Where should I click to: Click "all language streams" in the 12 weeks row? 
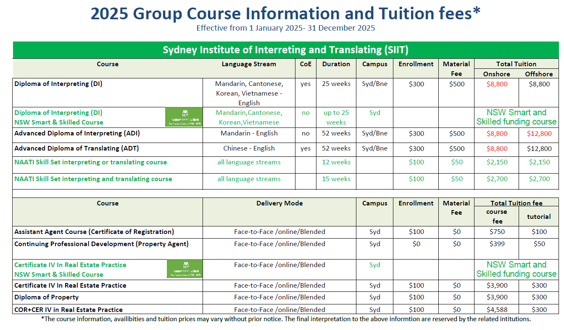249,162
